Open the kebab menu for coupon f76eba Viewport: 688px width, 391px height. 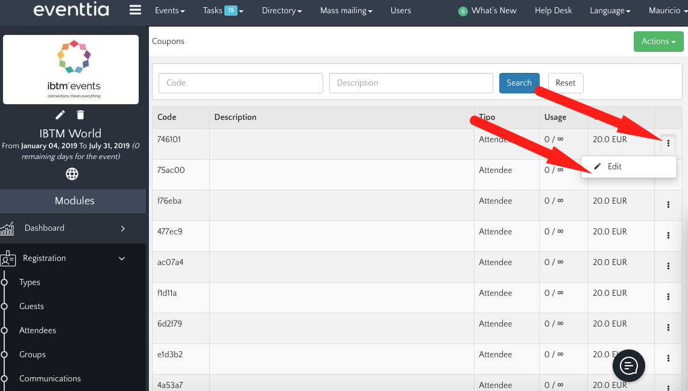click(x=668, y=205)
